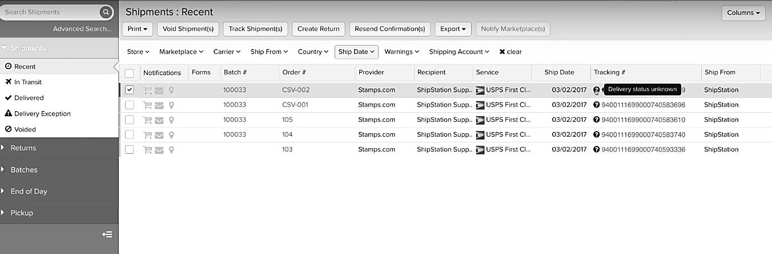Sort by the Order # column header

click(x=294, y=72)
